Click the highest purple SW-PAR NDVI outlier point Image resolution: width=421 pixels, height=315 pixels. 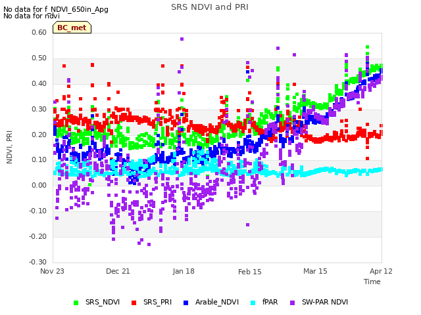click(182, 39)
